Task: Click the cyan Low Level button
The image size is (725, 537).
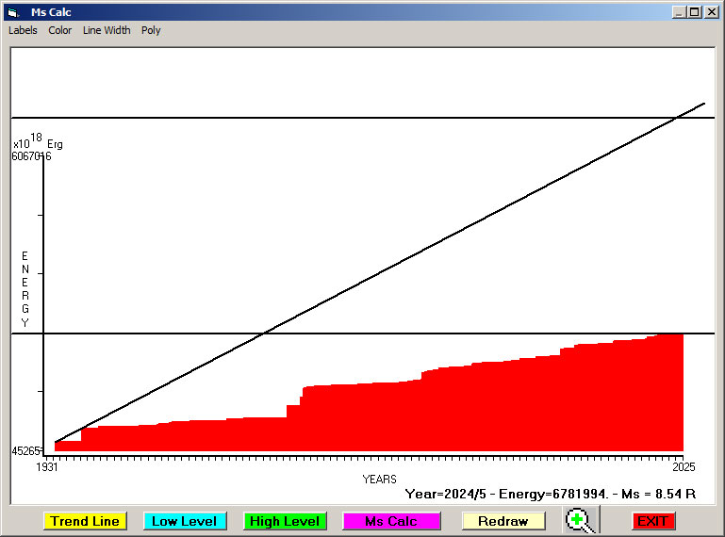Action: (185, 521)
